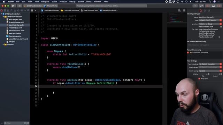Image resolution: width=223 pixels, height=125 pixels.
Task: Open the Source Control menu
Action: [85, 1]
